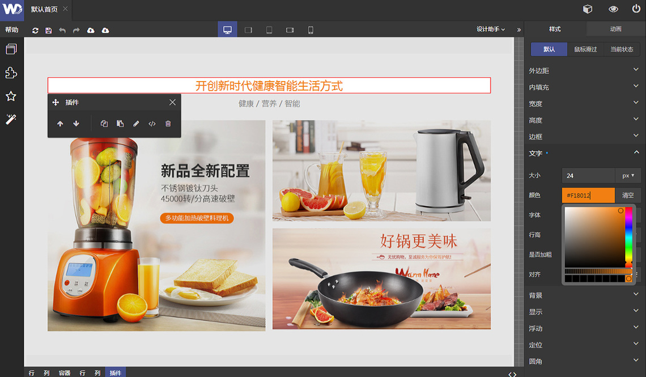Image resolution: width=646 pixels, height=377 pixels.
Task: Expand the 外边距 margin section
Action: (584, 71)
